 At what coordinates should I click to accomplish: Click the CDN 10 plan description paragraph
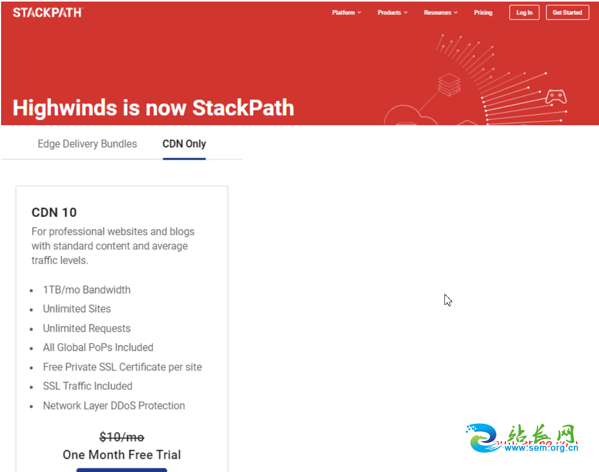113,246
